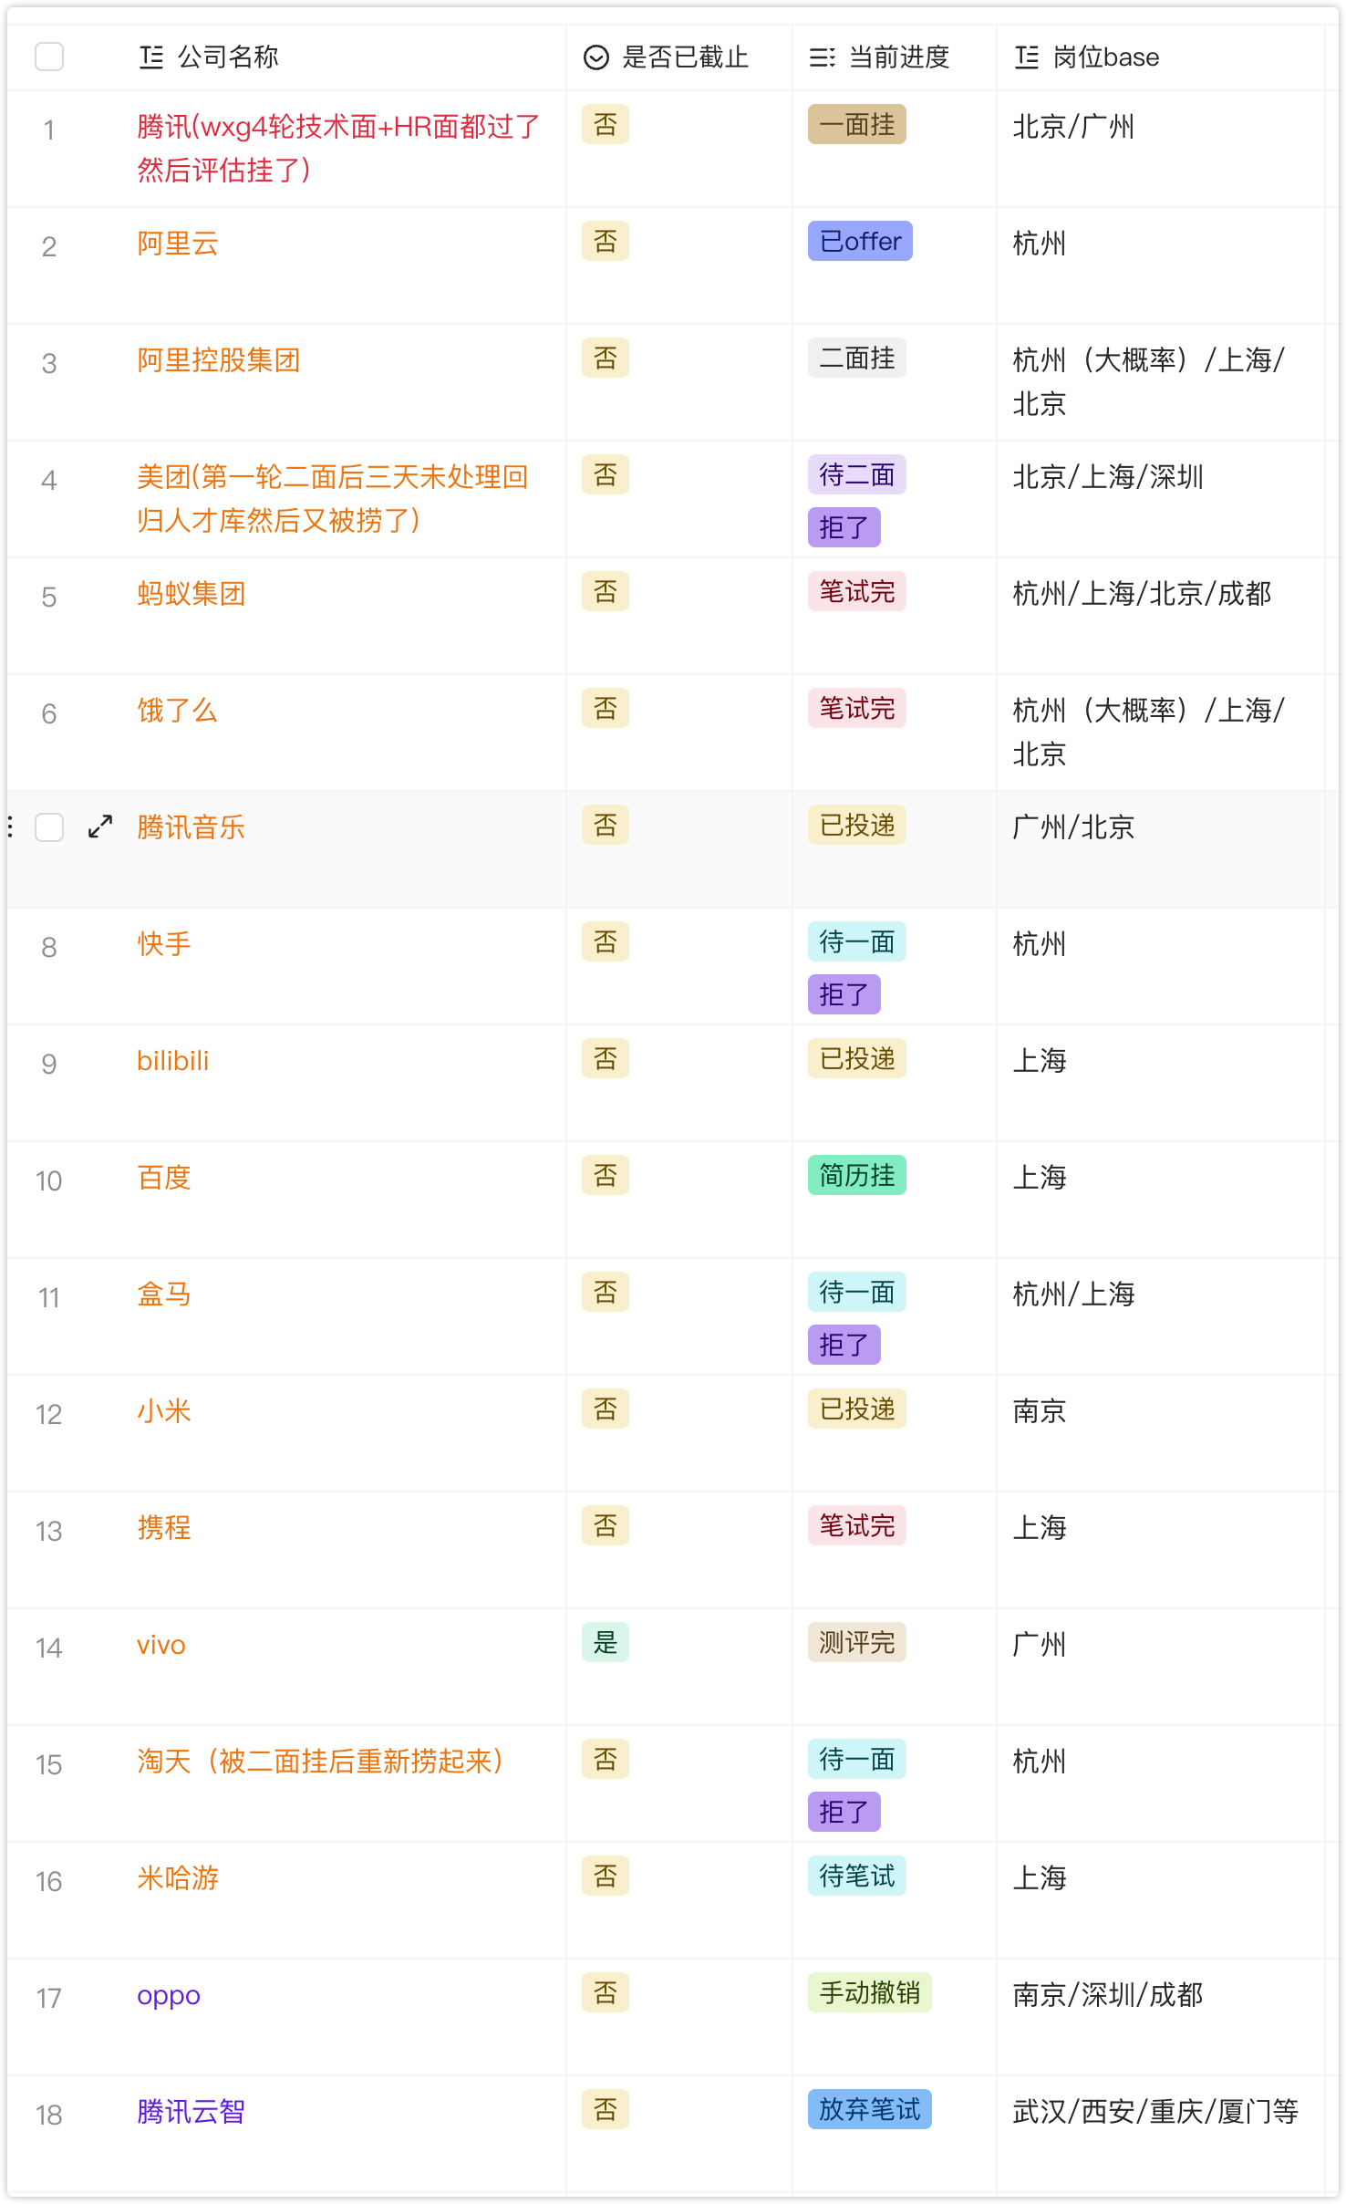Click the blue 放弃笔试 tag

pyautogui.click(x=869, y=2110)
